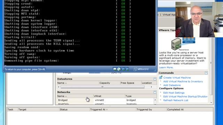Collapse the Datastores section
Image resolution: width=223 pixels, height=125 pixels.
pyautogui.click(x=155, y=79)
